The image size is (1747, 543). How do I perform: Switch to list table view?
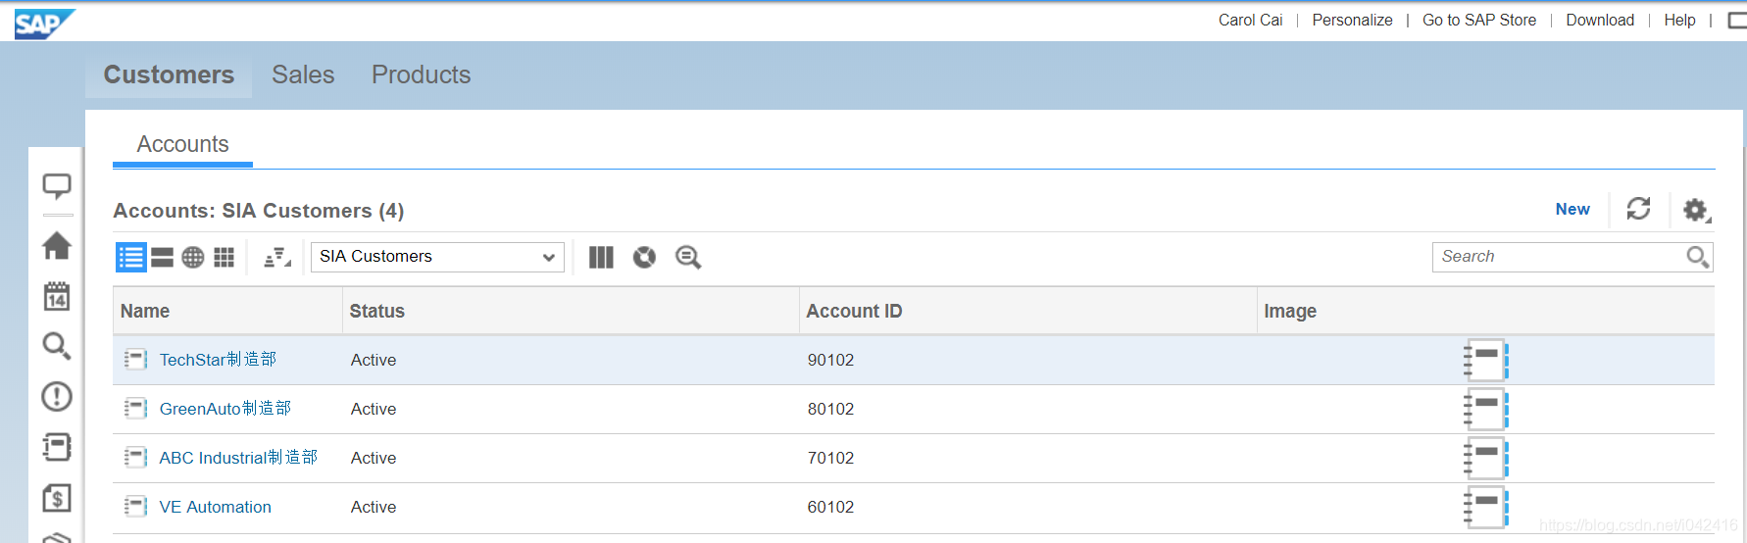click(131, 257)
